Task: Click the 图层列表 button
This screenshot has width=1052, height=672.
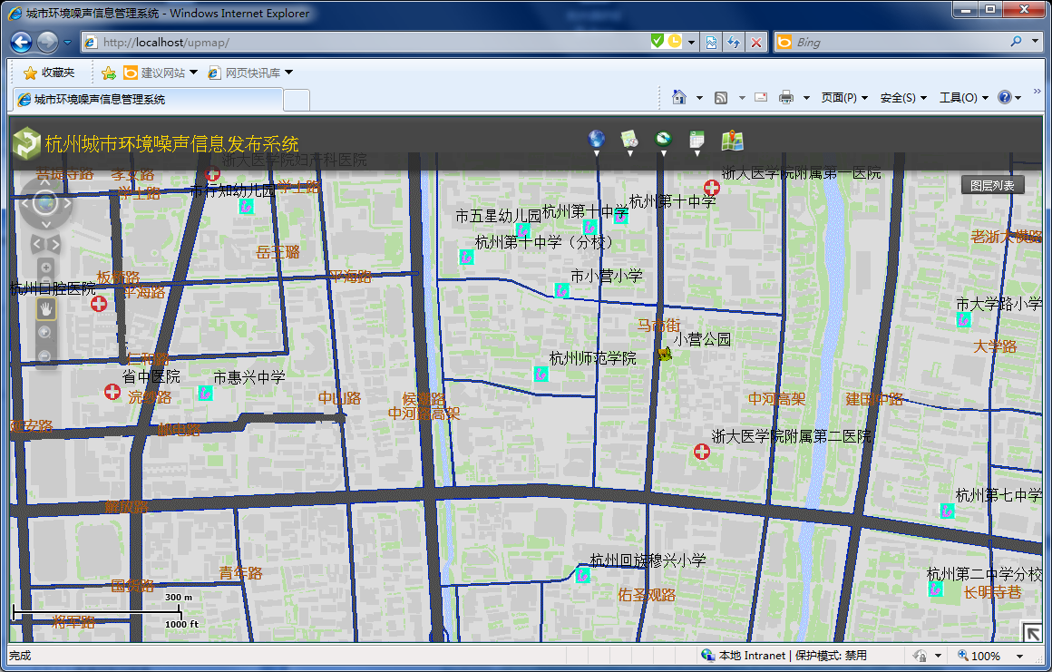Action: tap(991, 184)
